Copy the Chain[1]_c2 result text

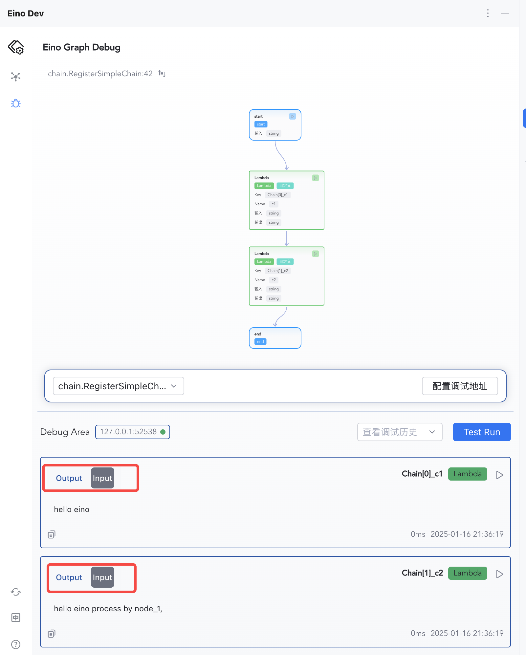click(52, 634)
